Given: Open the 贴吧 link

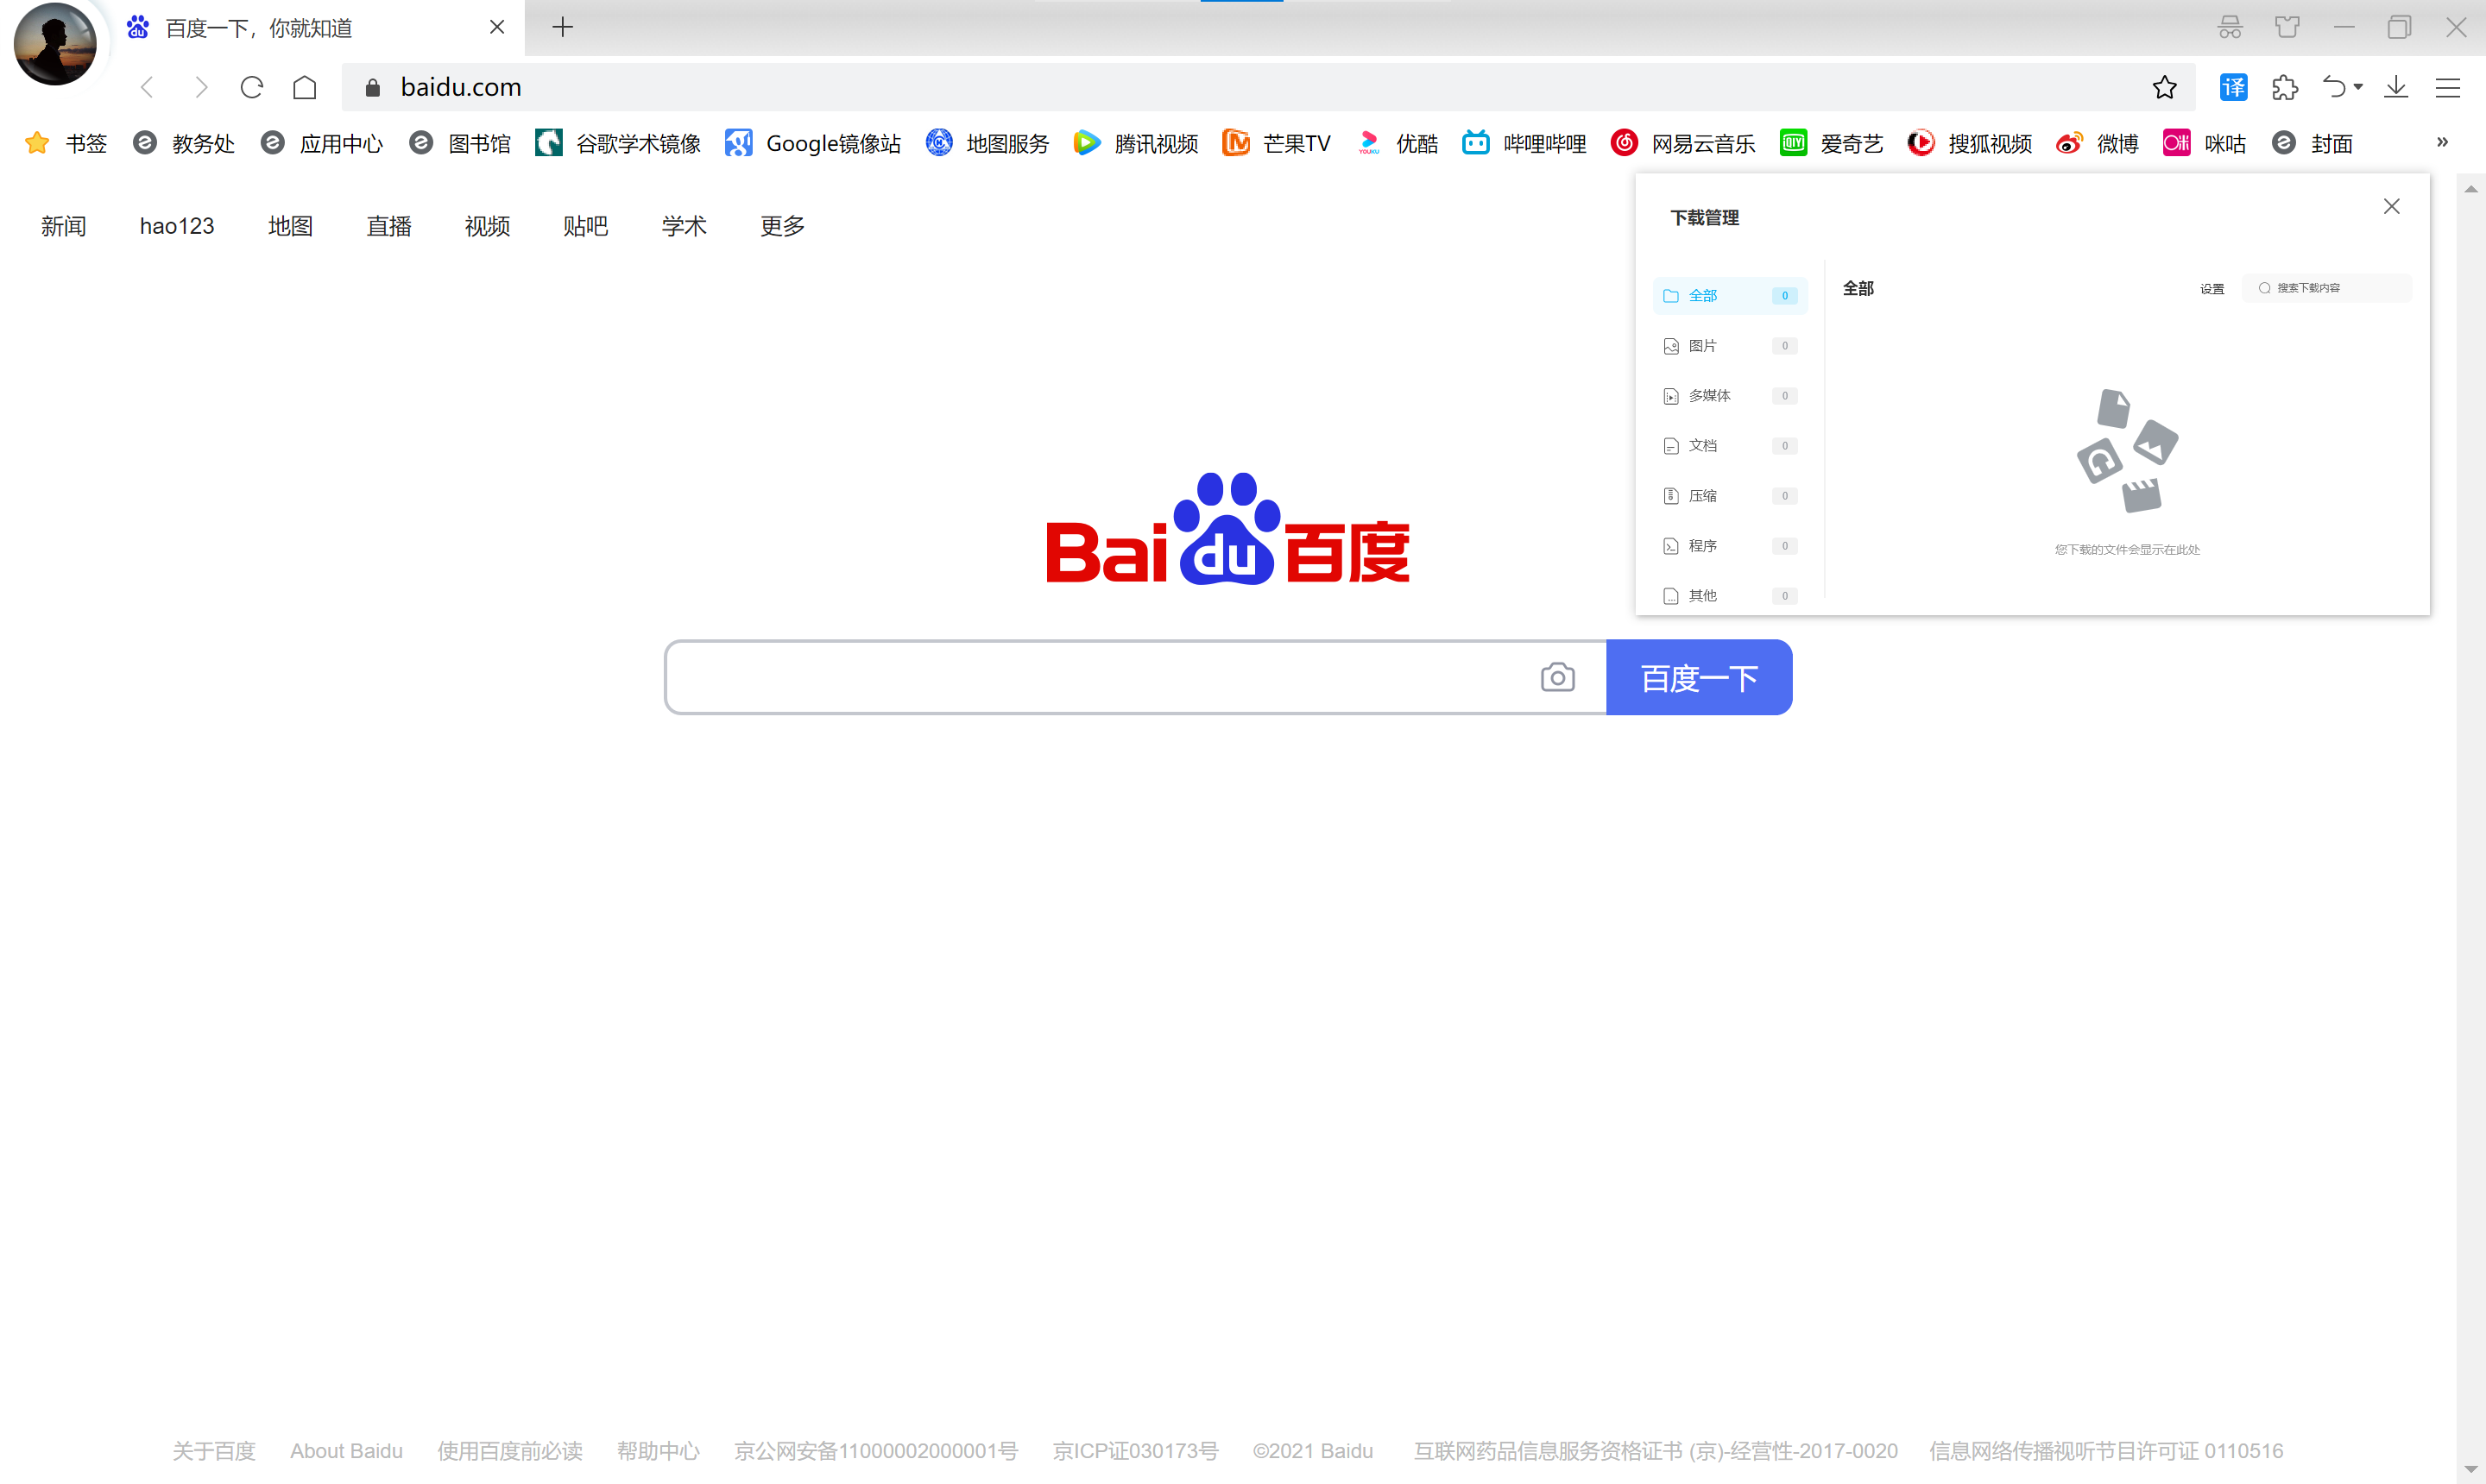Looking at the screenshot, I should tap(585, 226).
